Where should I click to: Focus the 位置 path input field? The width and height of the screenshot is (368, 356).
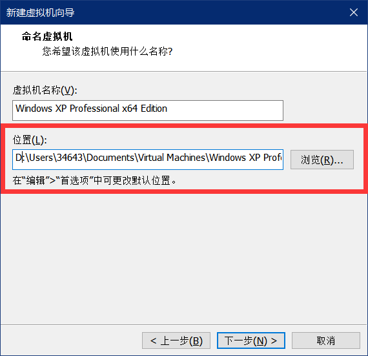tap(148, 160)
